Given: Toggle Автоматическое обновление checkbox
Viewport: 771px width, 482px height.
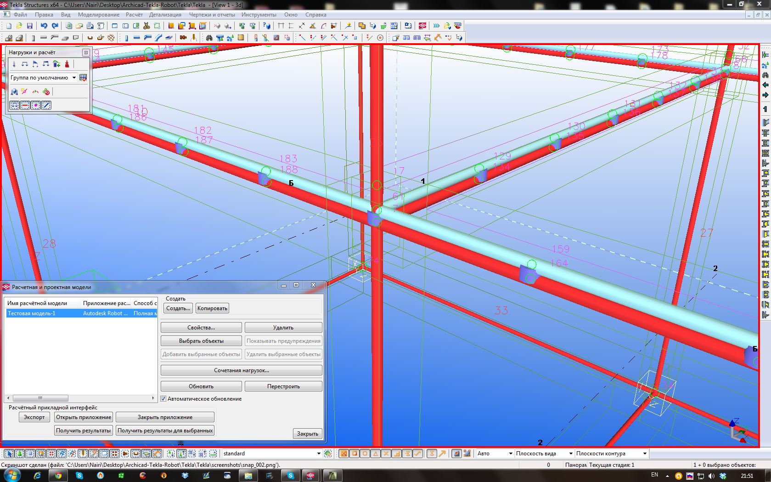Looking at the screenshot, I should coord(163,399).
